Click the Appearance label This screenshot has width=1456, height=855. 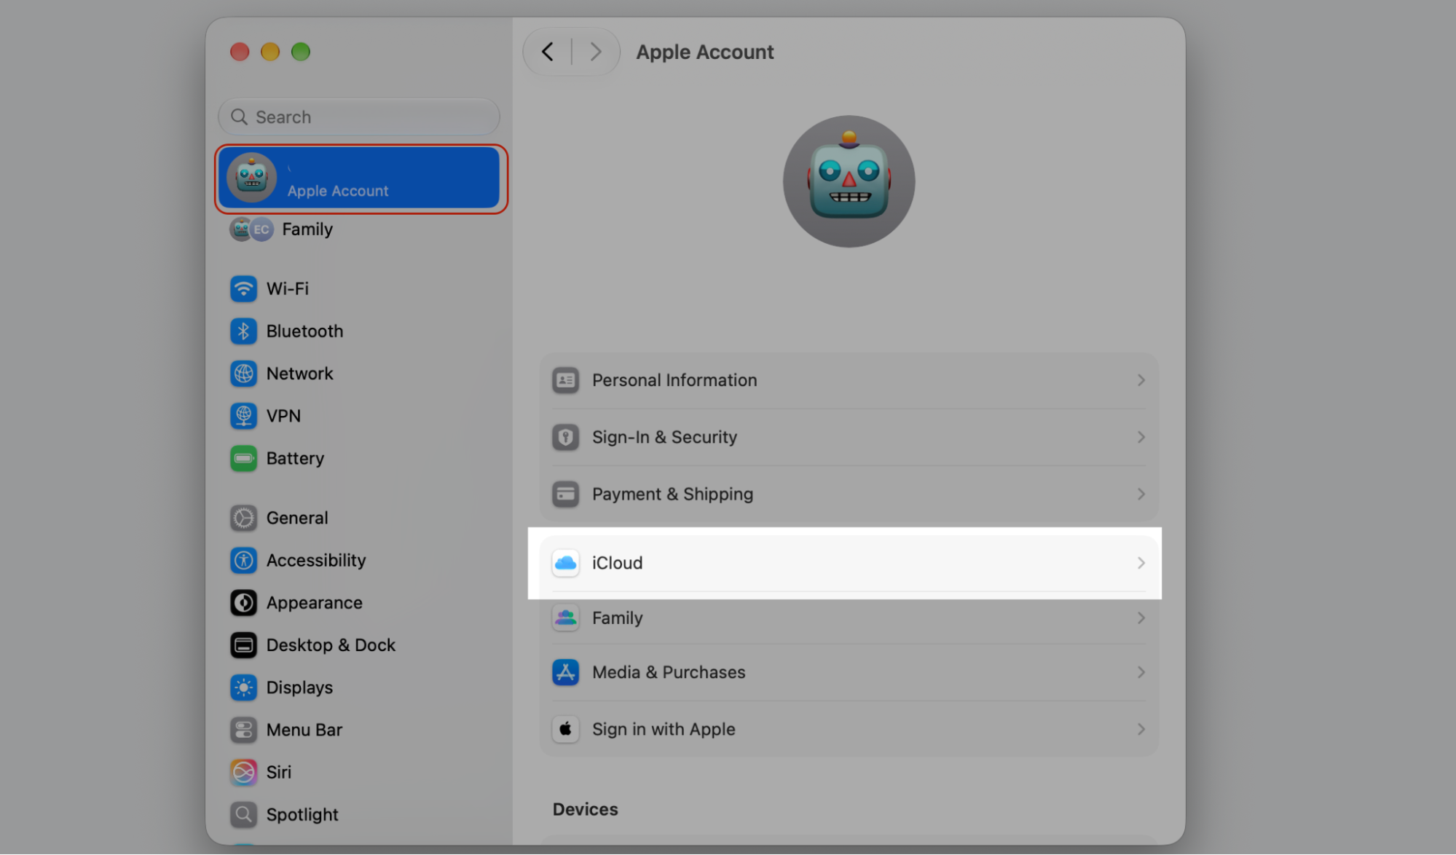(314, 603)
